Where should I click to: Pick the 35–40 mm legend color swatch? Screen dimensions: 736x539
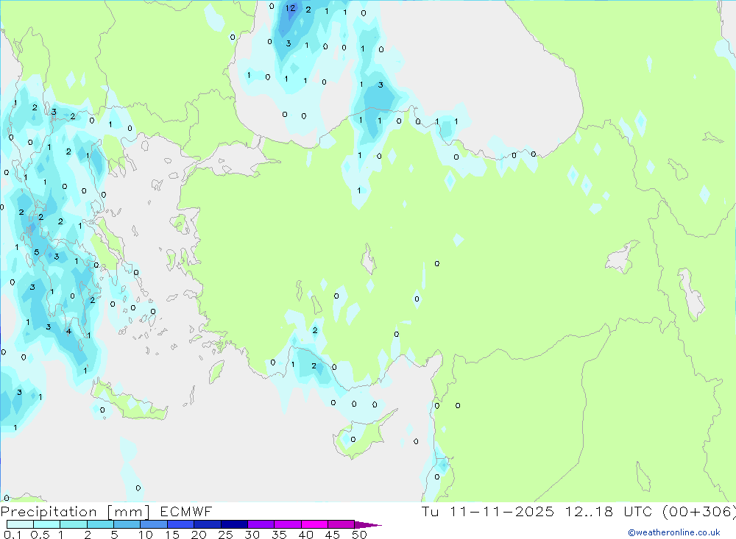click(287, 524)
